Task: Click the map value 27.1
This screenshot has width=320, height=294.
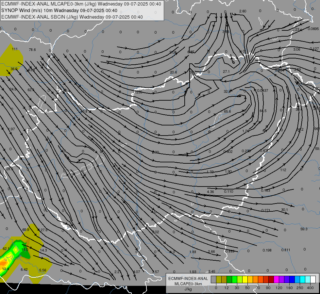Action: point(226,72)
